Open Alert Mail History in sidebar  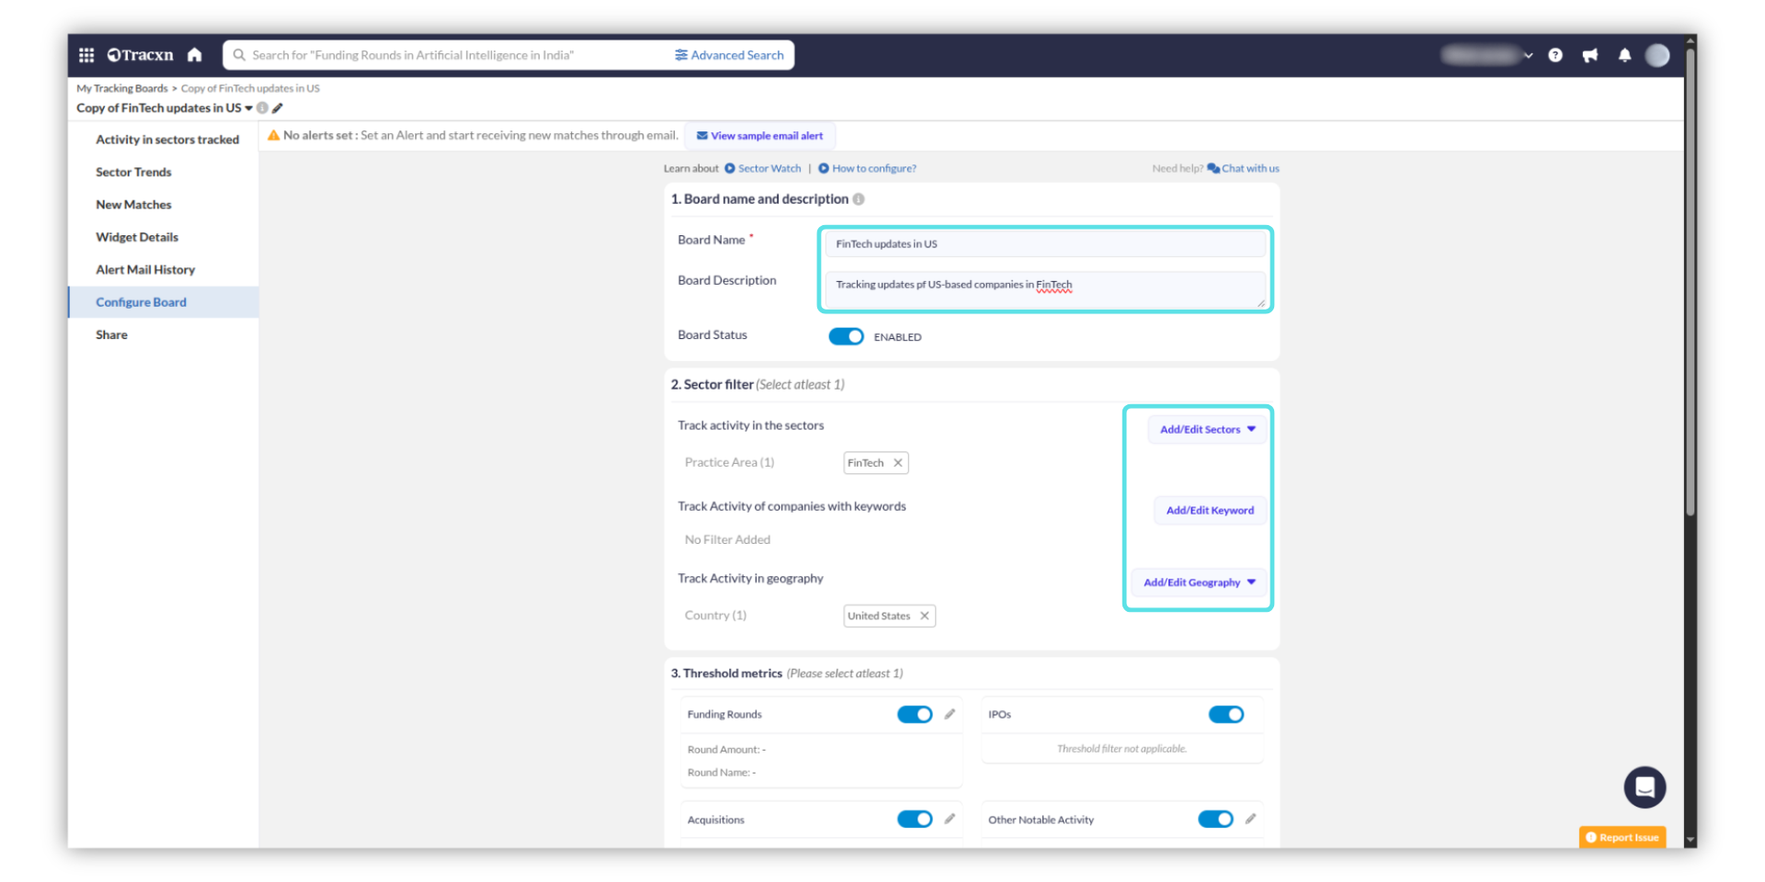(145, 269)
